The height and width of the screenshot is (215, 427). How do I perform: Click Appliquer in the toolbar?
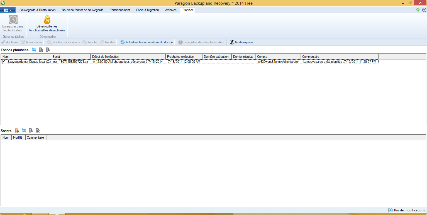[x=10, y=42]
